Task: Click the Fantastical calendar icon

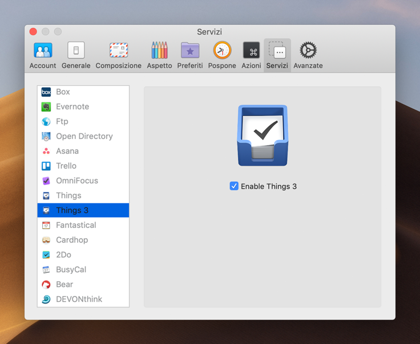Action: [x=46, y=226]
